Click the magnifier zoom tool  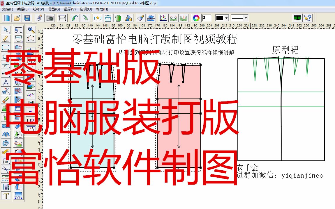[31, 30]
